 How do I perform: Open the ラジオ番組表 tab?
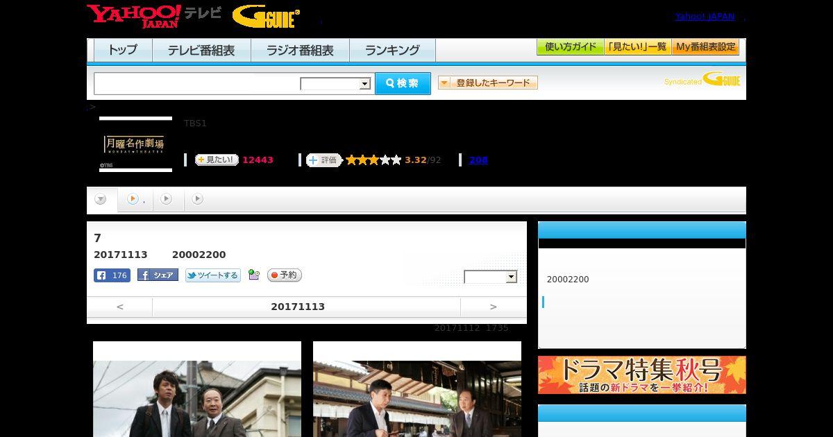coord(300,50)
